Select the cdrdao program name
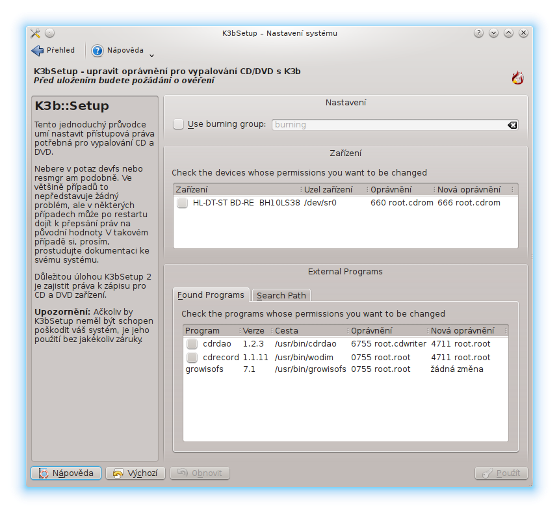559x513 pixels. coord(216,344)
